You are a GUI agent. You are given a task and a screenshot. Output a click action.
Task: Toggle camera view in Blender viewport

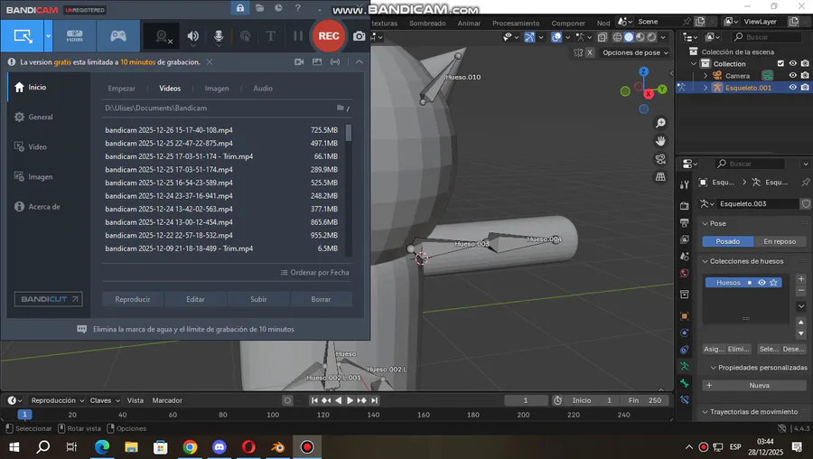click(x=660, y=159)
